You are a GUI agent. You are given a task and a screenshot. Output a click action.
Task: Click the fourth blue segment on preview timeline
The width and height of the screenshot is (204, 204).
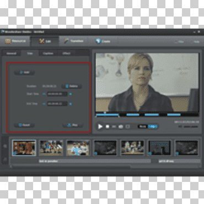pyautogui.click(x=174, y=115)
